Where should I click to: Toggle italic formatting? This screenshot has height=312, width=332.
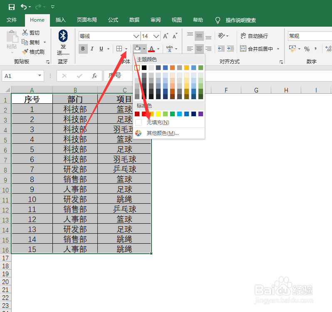point(92,49)
